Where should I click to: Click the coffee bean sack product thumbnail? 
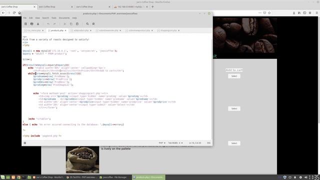[x=82, y=160]
